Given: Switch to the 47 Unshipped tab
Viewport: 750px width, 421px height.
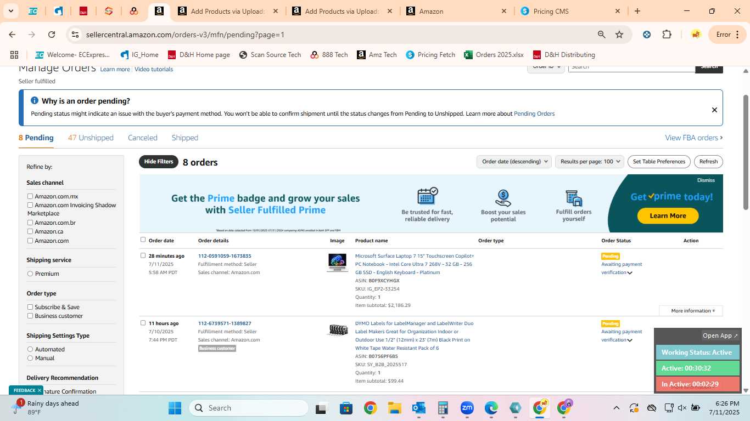Looking at the screenshot, I should 91,138.
